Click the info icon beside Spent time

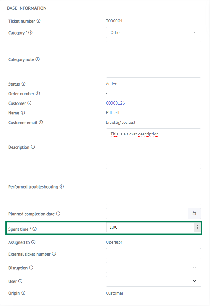coord(34,229)
